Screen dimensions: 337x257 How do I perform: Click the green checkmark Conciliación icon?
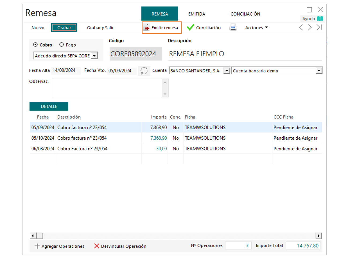pos(190,27)
